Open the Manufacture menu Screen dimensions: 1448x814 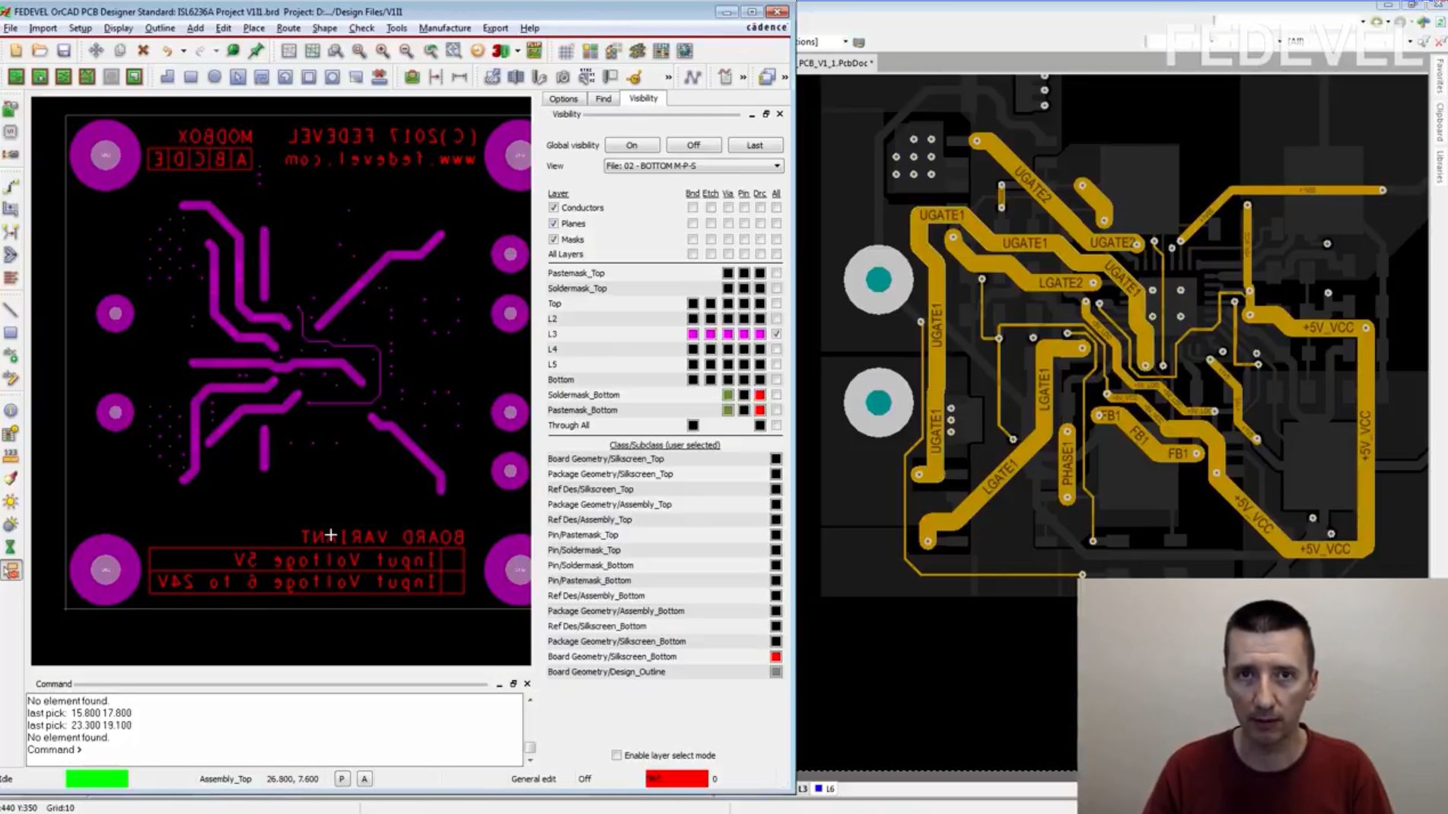pyautogui.click(x=444, y=28)
